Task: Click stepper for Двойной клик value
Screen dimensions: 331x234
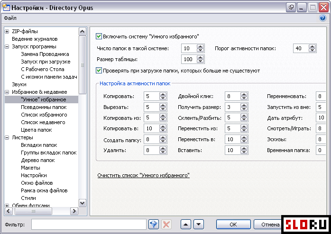Action: pyautogui.click(x=244, y=96)
